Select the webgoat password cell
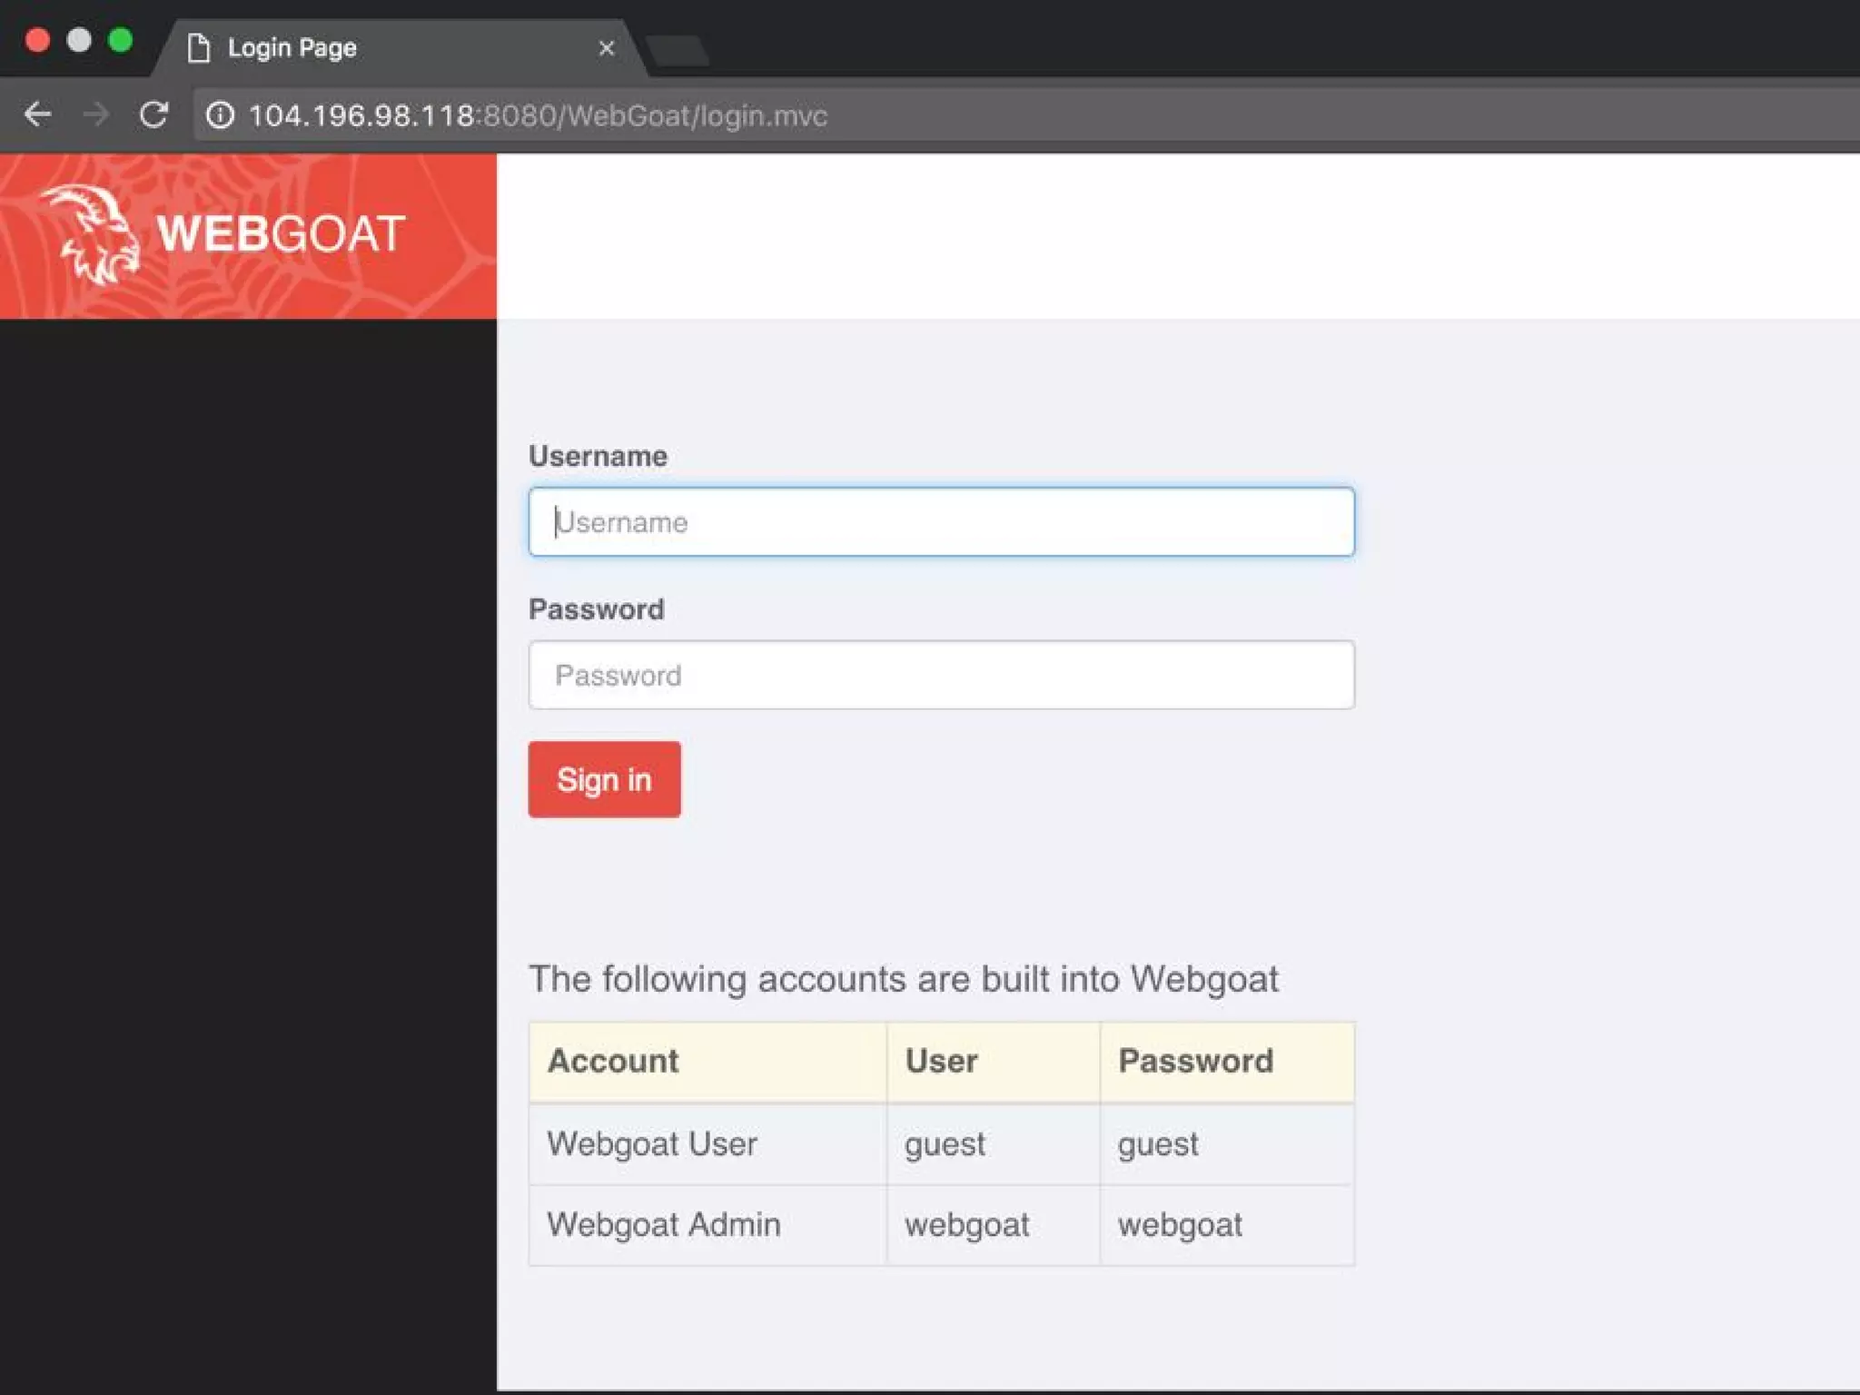Screen dimensions: 1860x1395 tap(1180, 1225)
